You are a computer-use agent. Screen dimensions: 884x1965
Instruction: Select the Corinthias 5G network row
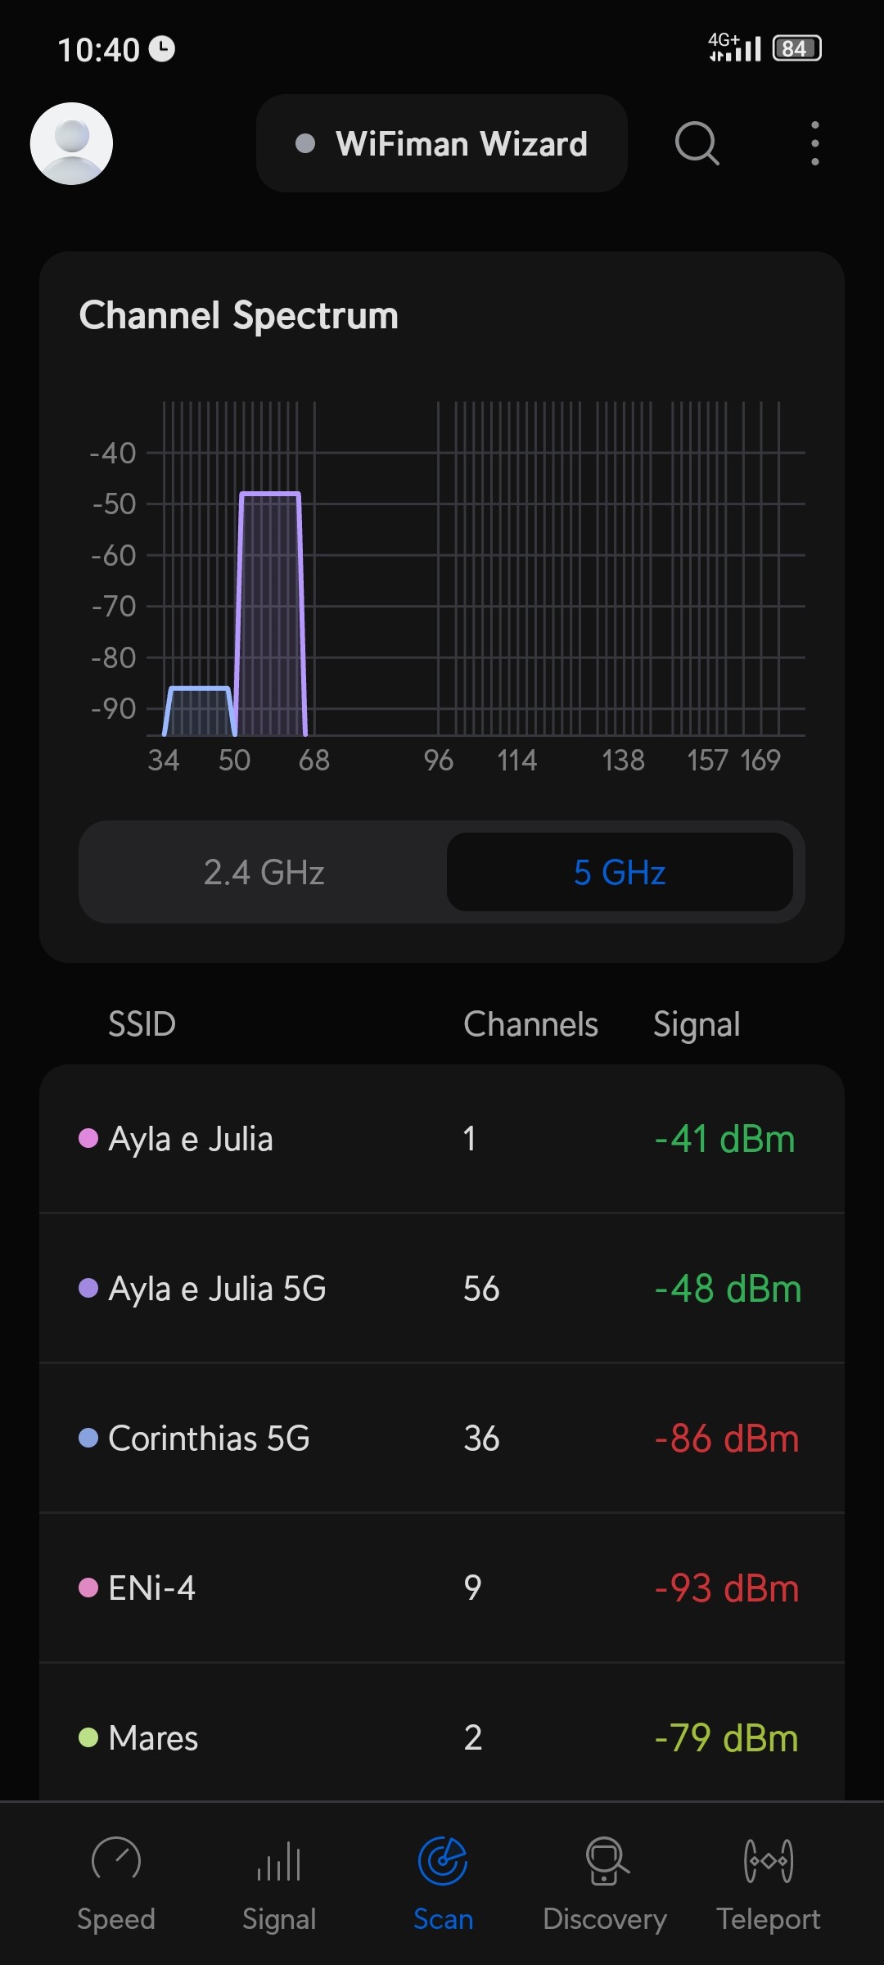[x=442, y=1439]
